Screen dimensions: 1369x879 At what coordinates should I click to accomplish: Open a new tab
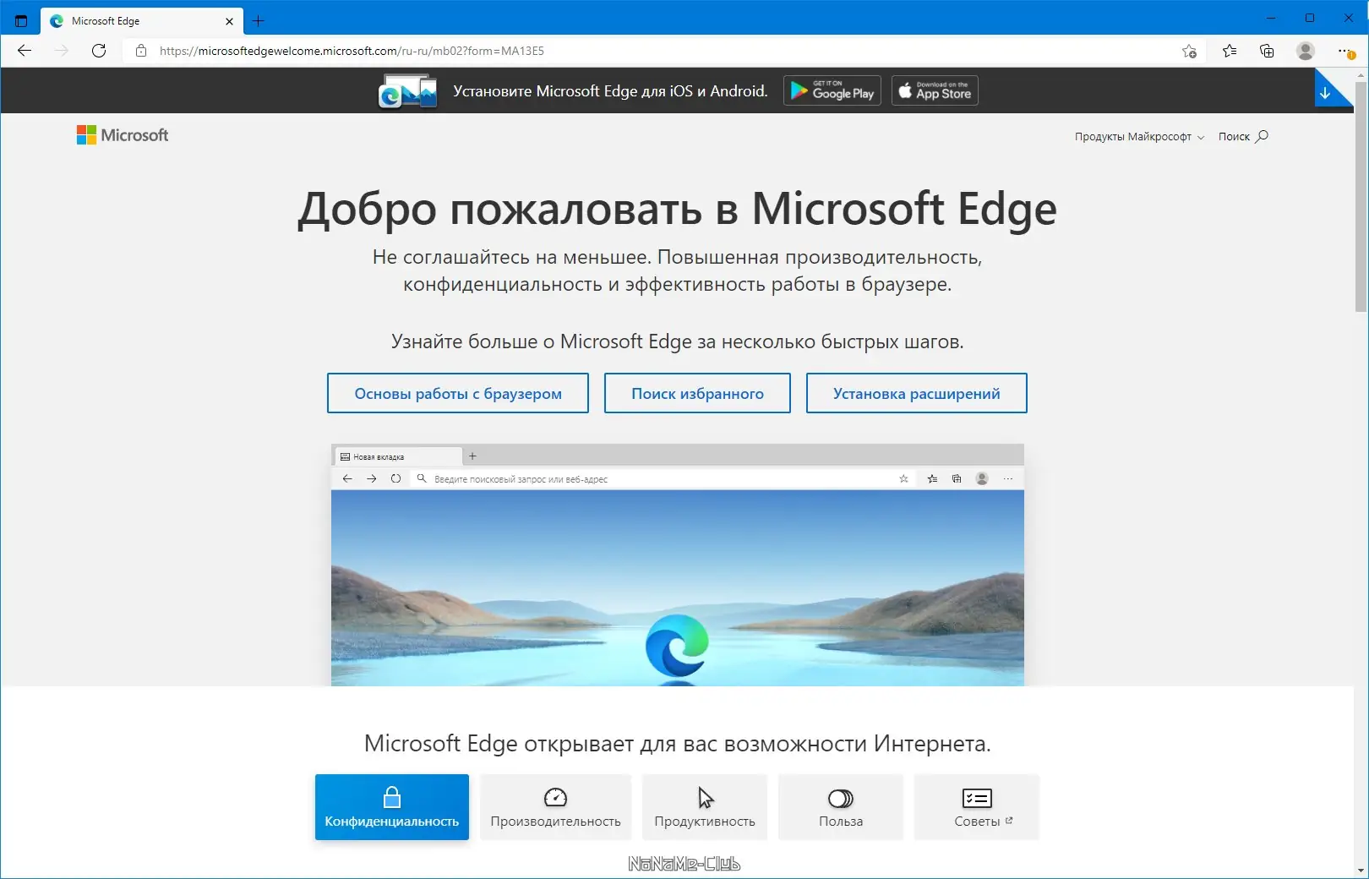pyautogui.click(x=259, y=21)
